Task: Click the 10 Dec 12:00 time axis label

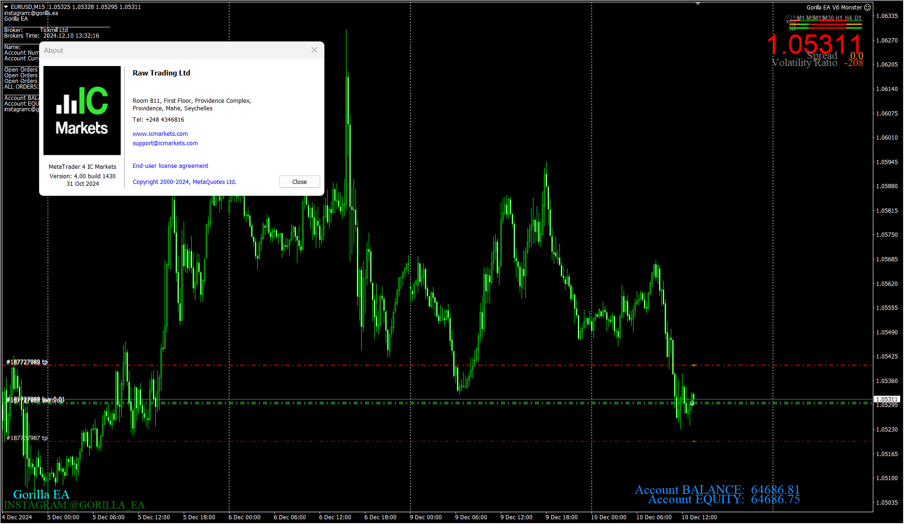Action: tap(699, 517)
